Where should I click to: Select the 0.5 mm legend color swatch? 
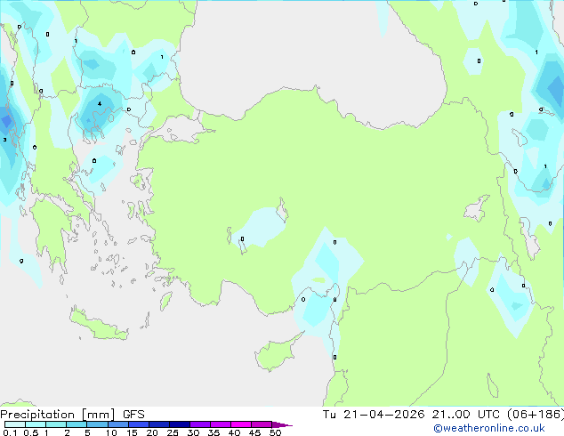[x=36, y=424]
